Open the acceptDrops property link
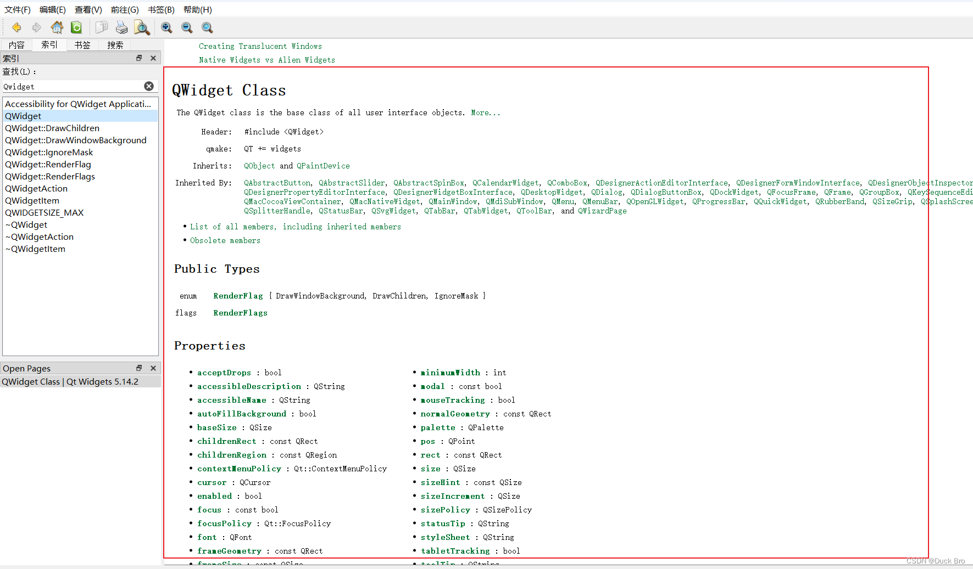The width and height of the screenshot is (973, 569). coord(224,373)
